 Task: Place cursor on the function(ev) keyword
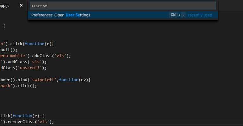(x=69, y=80)
